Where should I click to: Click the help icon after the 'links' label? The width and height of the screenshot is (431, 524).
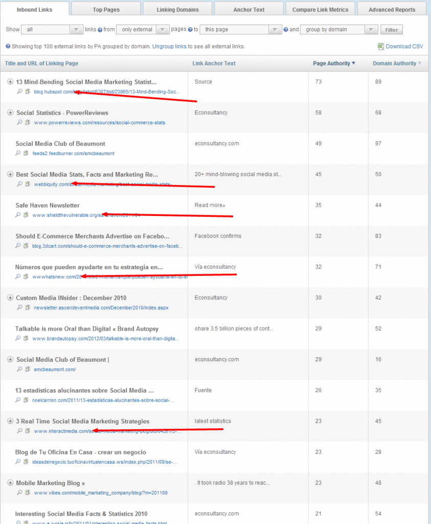(100, 30)
